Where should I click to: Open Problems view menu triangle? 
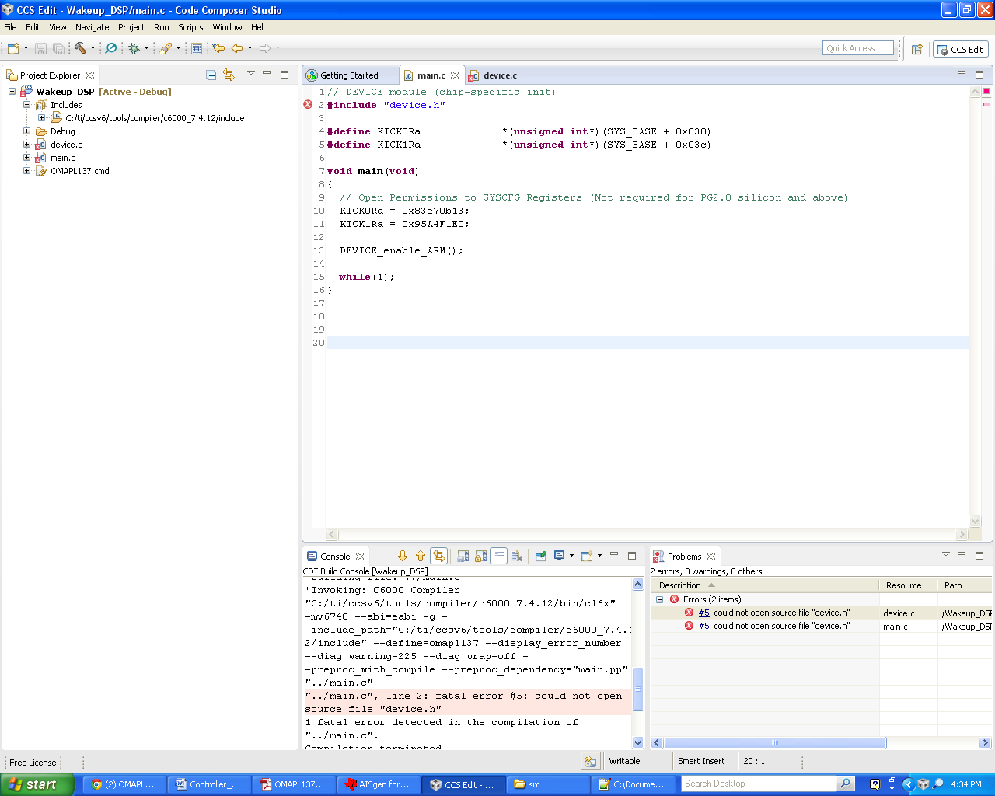click(946, 554)
